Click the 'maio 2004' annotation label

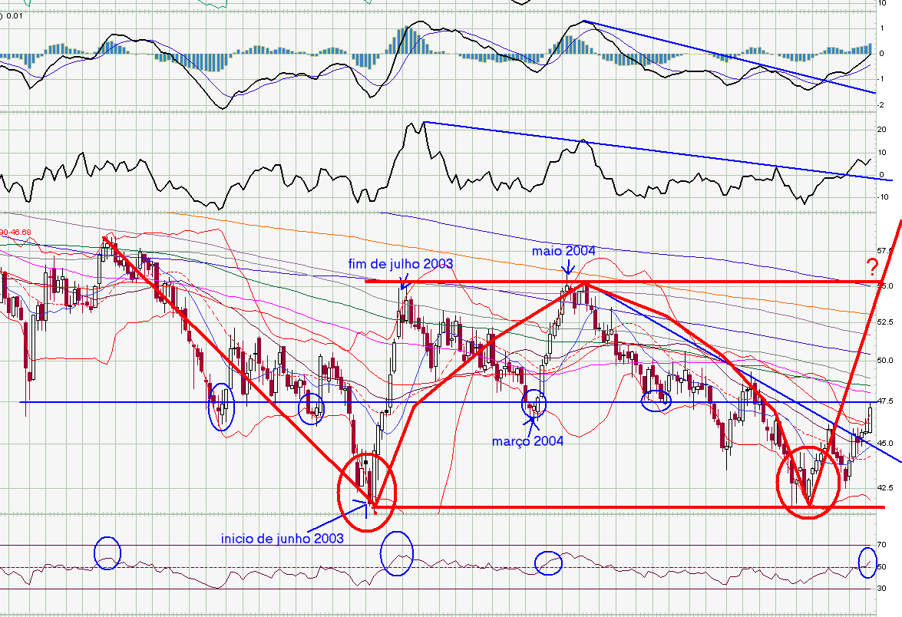563,251
